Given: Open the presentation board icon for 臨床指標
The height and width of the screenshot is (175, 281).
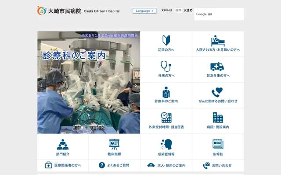Looking at the screenshot, I should click(114, 144).
